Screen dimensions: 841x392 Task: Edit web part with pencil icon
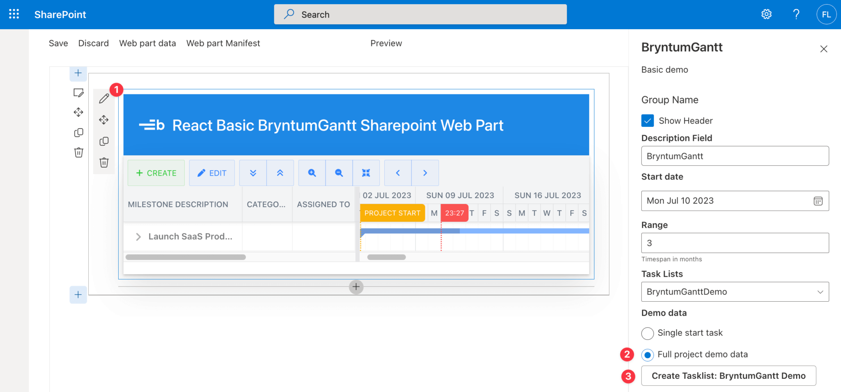(104, 99)
